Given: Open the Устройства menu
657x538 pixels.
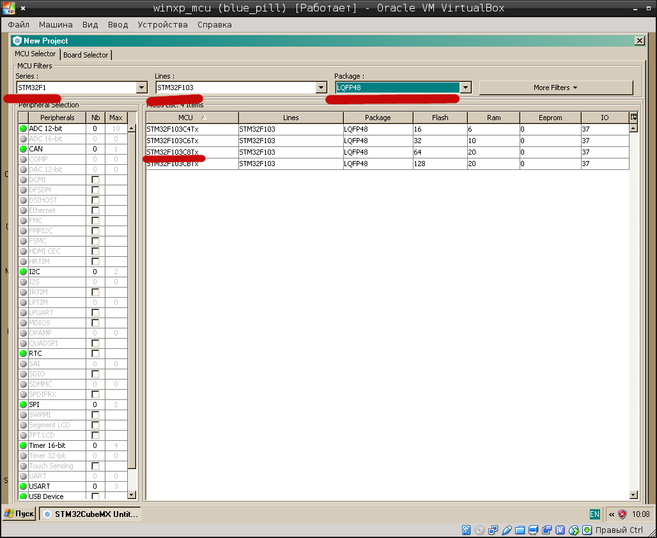Looking at the screenshot, I should tap(162, 25).
